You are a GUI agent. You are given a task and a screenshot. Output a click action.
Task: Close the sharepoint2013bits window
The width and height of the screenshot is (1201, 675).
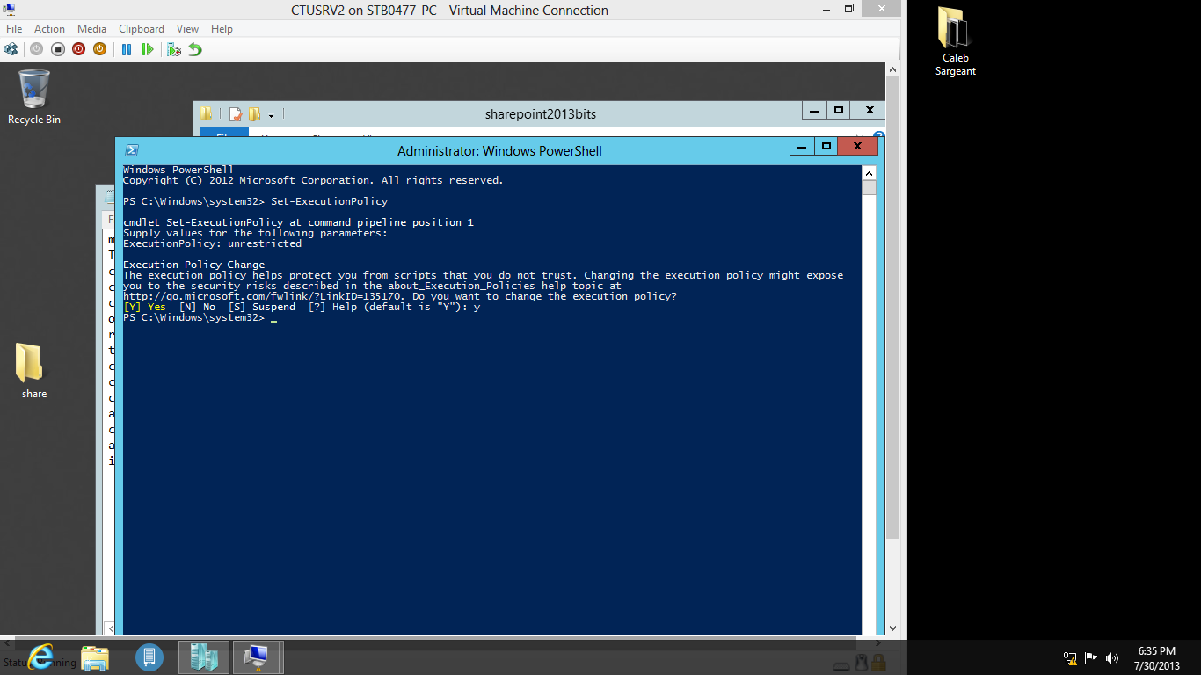[870, 111]
